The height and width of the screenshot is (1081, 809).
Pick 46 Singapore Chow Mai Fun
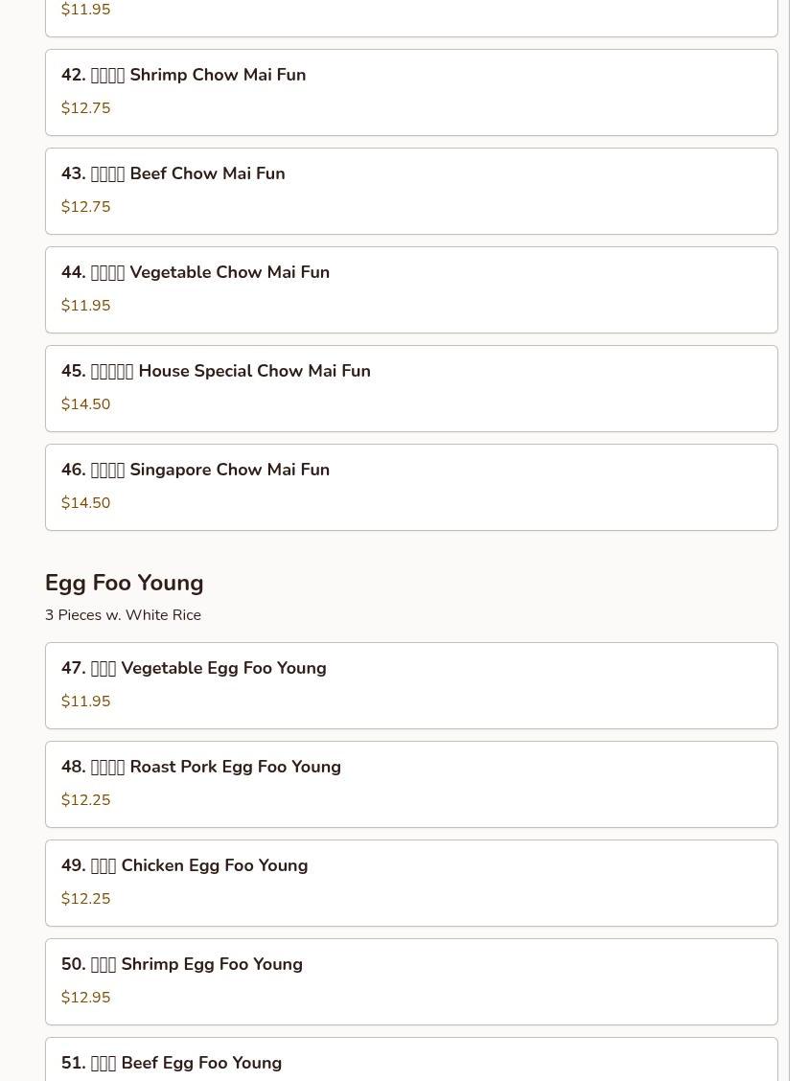(x=410, y=487)
